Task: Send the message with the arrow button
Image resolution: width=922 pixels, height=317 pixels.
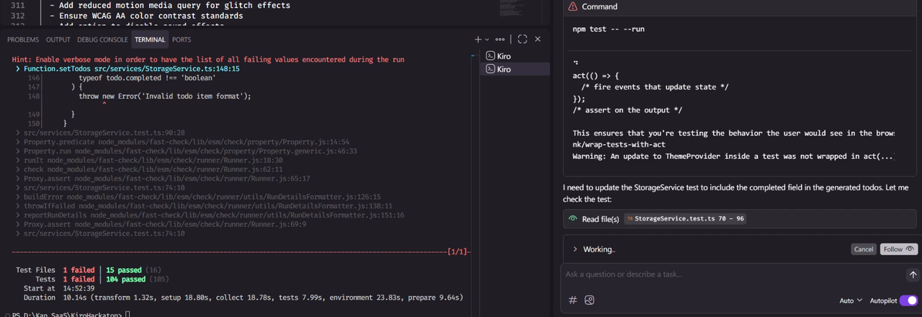Action: click(x=913, y=274)
